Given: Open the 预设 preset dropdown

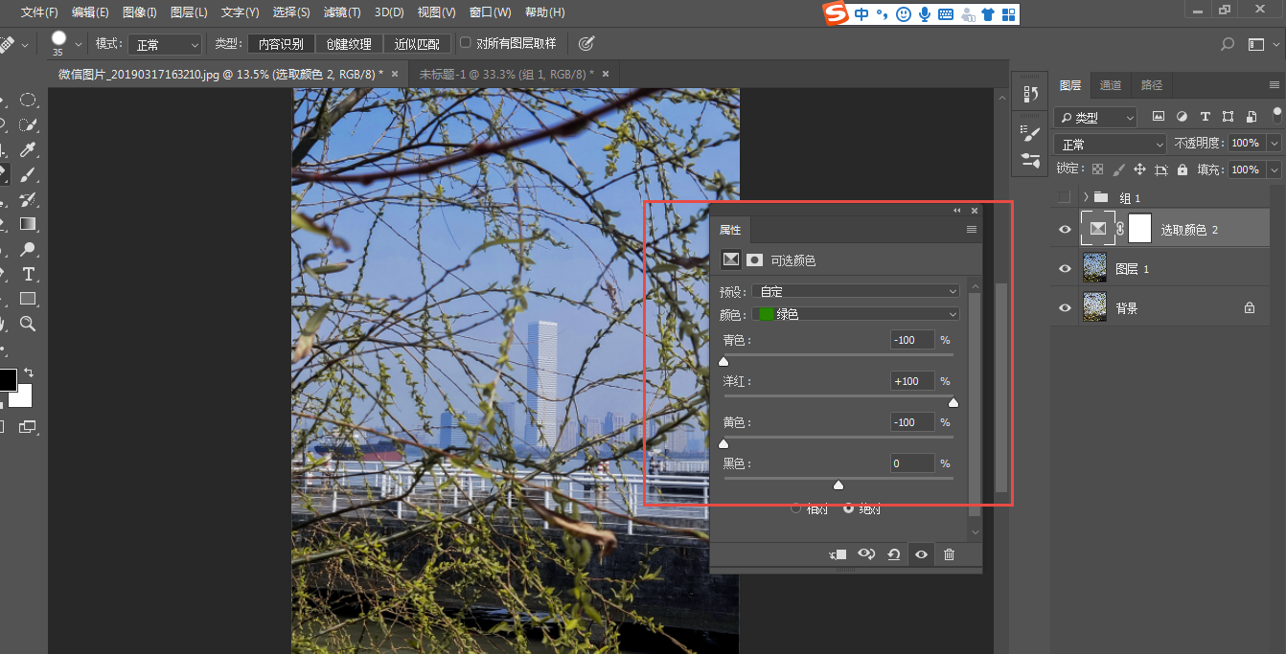Looking at the screenshot, I should [856, 291].
